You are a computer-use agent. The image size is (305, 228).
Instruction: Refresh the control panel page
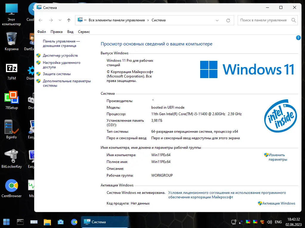click(x=228, y=20)
